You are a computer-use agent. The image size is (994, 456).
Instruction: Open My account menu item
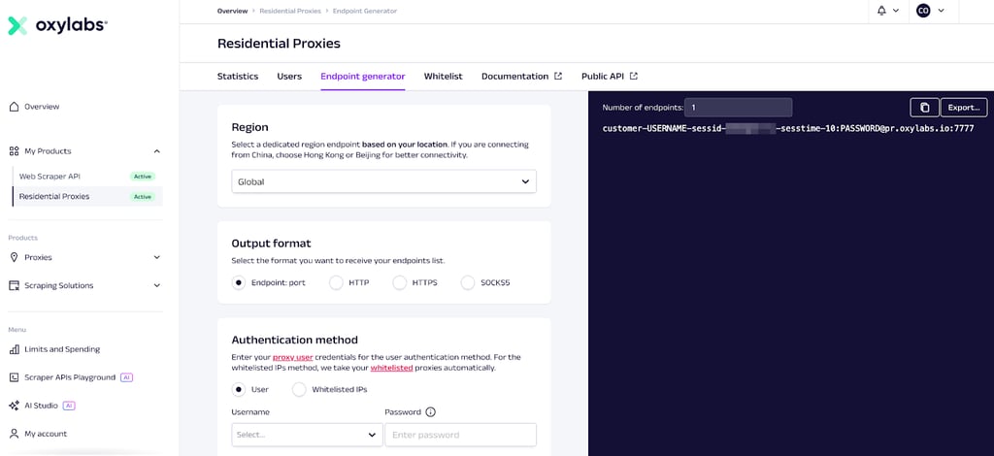click(46, 434)
